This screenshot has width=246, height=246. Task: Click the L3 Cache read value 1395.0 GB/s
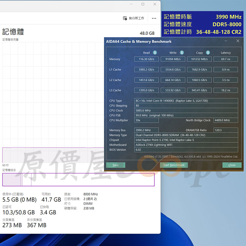[147, 90]
